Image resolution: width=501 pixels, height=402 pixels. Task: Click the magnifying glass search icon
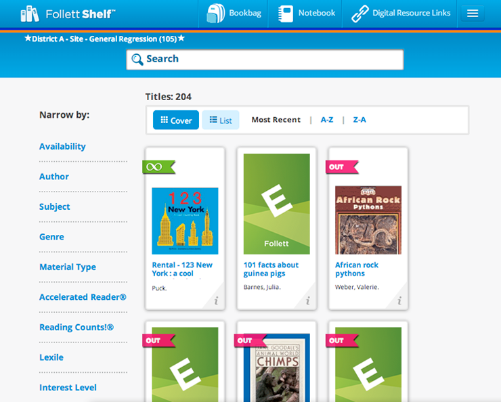[137, 60]
